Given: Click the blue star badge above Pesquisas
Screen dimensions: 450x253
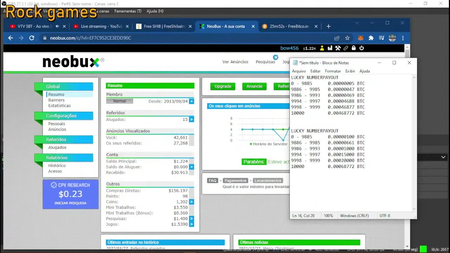Looking at the screenshot, I should point(276,57).
